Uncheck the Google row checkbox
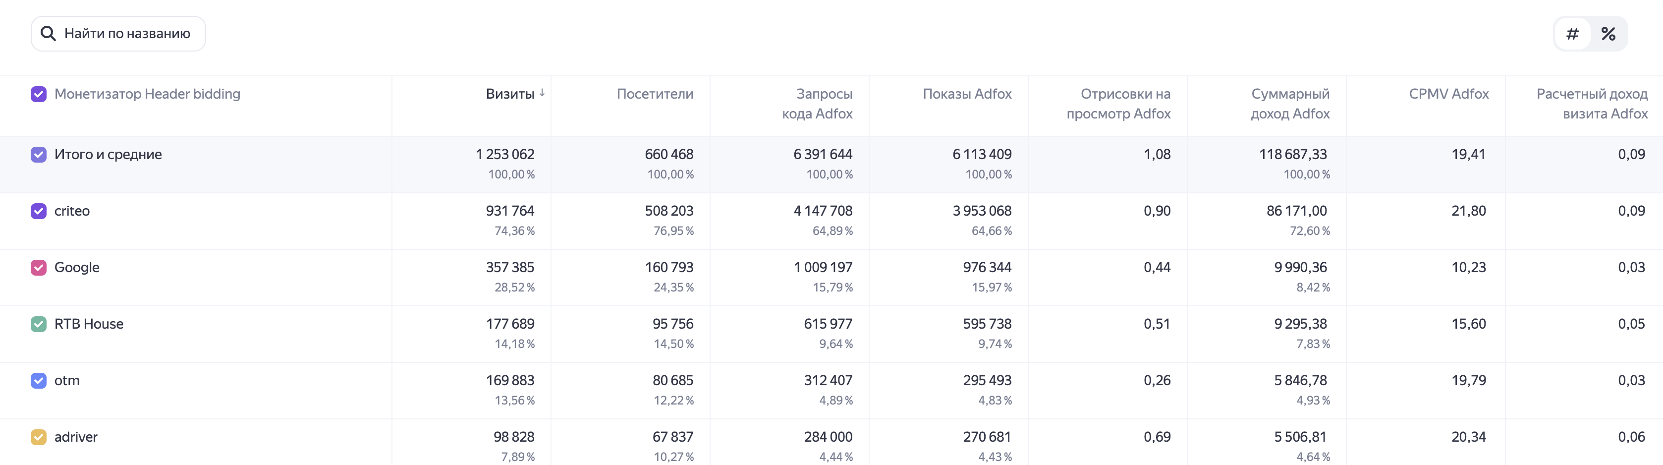 point(39,267)
